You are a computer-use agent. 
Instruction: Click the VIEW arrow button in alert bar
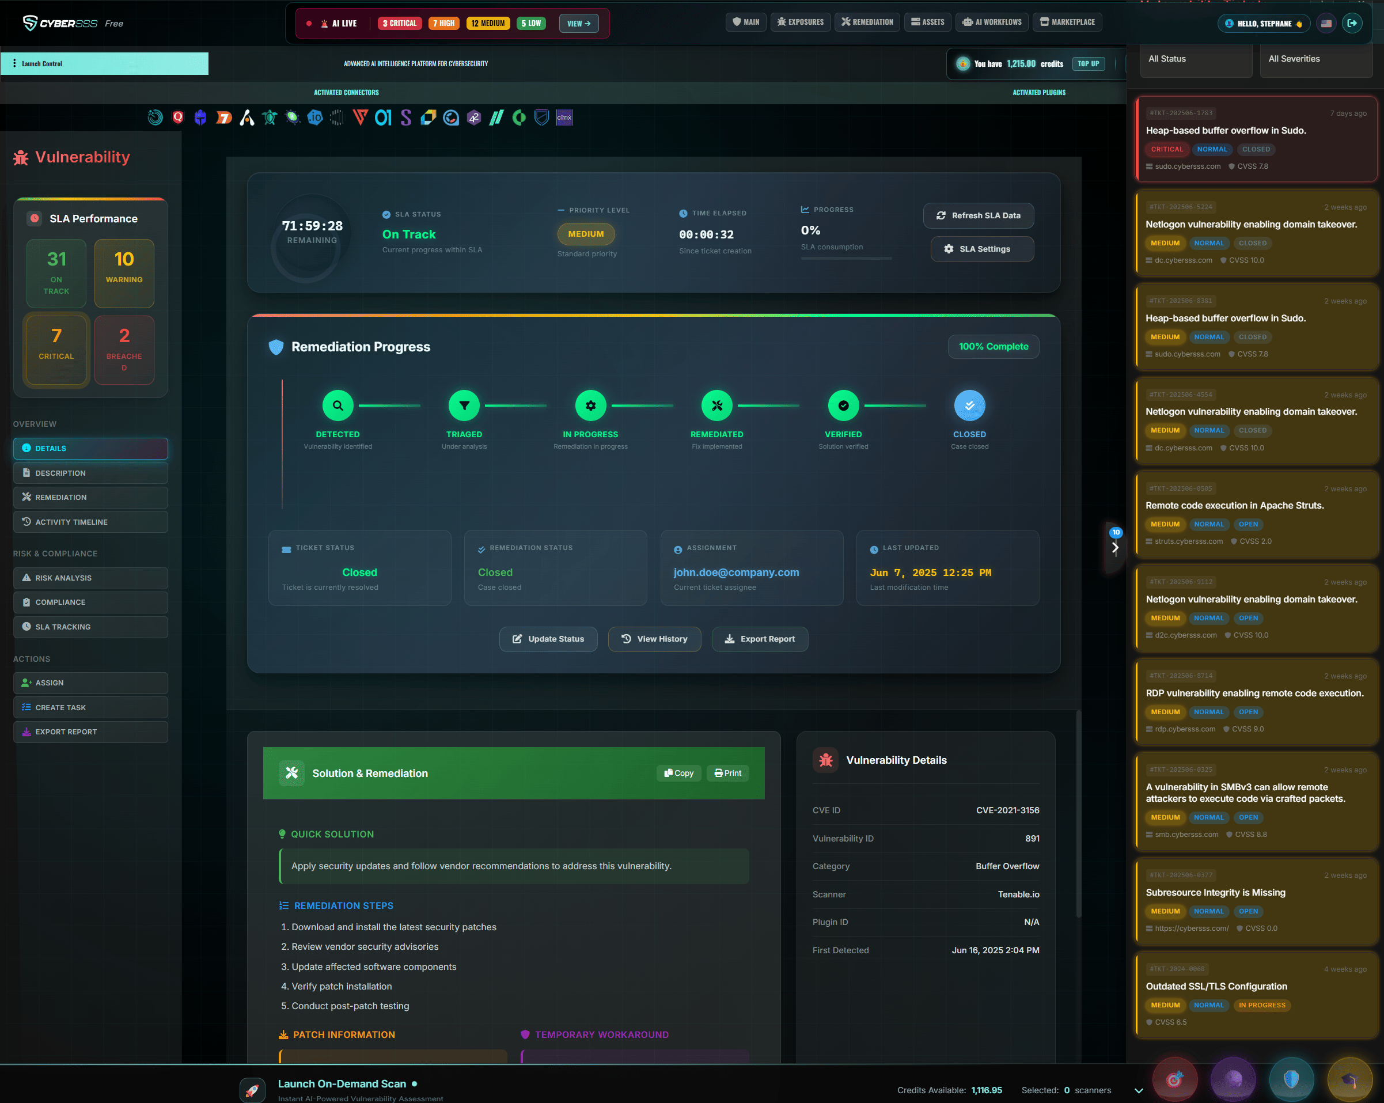tap(578, 23)
